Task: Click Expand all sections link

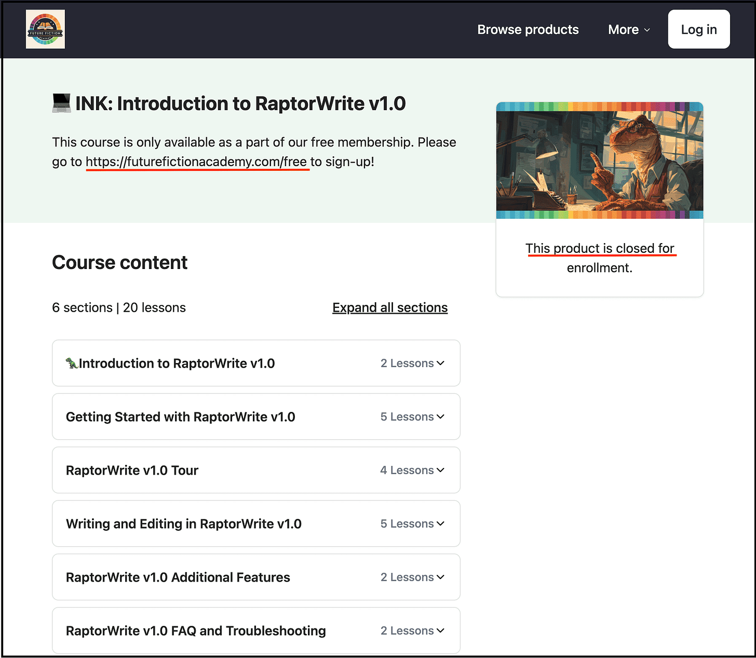Action: [x=390, y=307]
